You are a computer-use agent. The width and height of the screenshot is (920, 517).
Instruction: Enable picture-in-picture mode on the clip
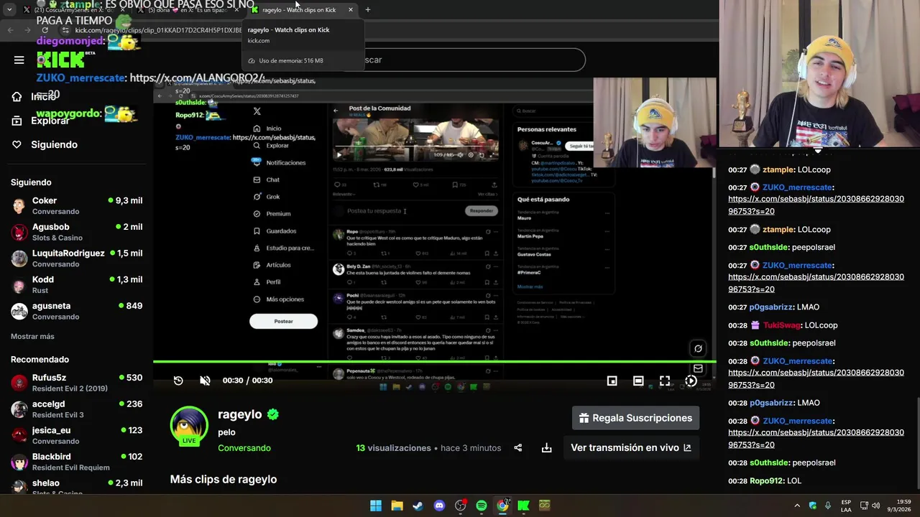pyautogui.click(x=612, y=381)
